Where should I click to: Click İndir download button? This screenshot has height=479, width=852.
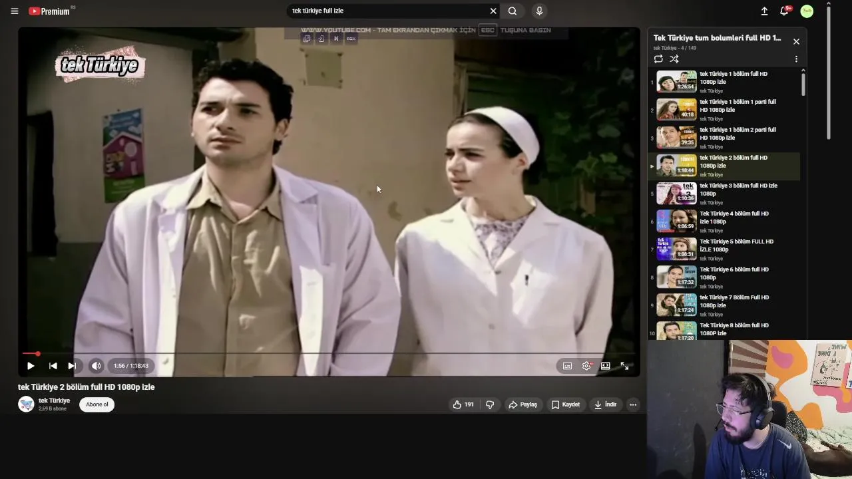[x=605, y=404]
